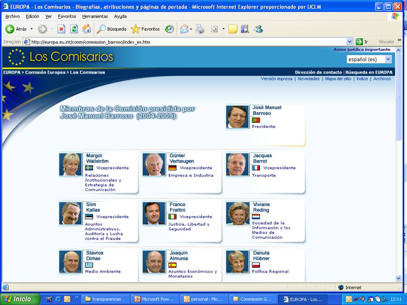The image size is (407, 305).
Task: Open Margot Wallström's profile name
Action: (97, 158)
